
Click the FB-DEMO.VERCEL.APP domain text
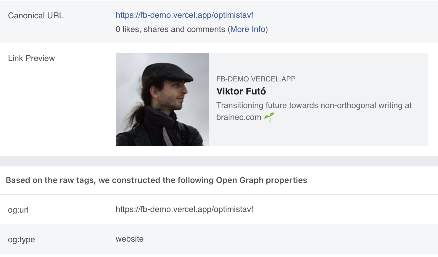coord(256,79)
